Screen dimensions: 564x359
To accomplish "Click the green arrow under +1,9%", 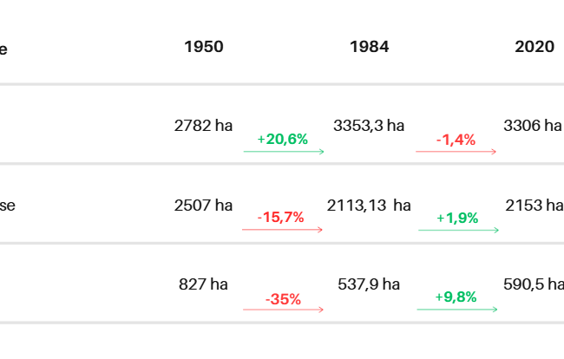I will 458,230.
